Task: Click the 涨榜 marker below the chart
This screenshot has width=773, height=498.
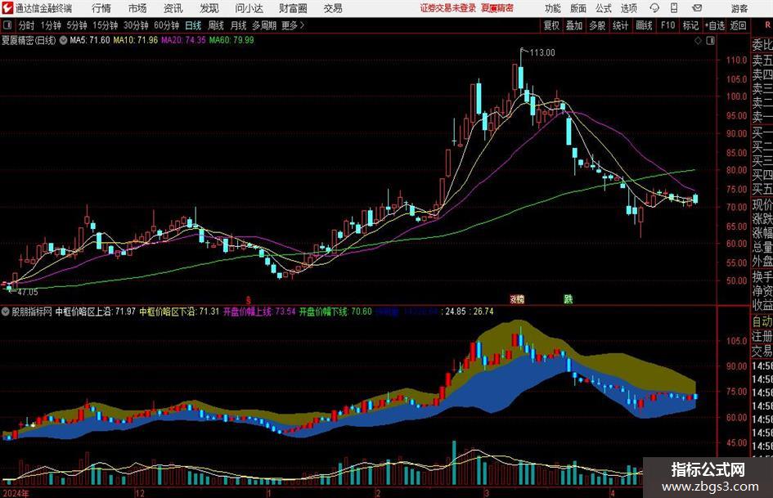Action: coord(517,299)
